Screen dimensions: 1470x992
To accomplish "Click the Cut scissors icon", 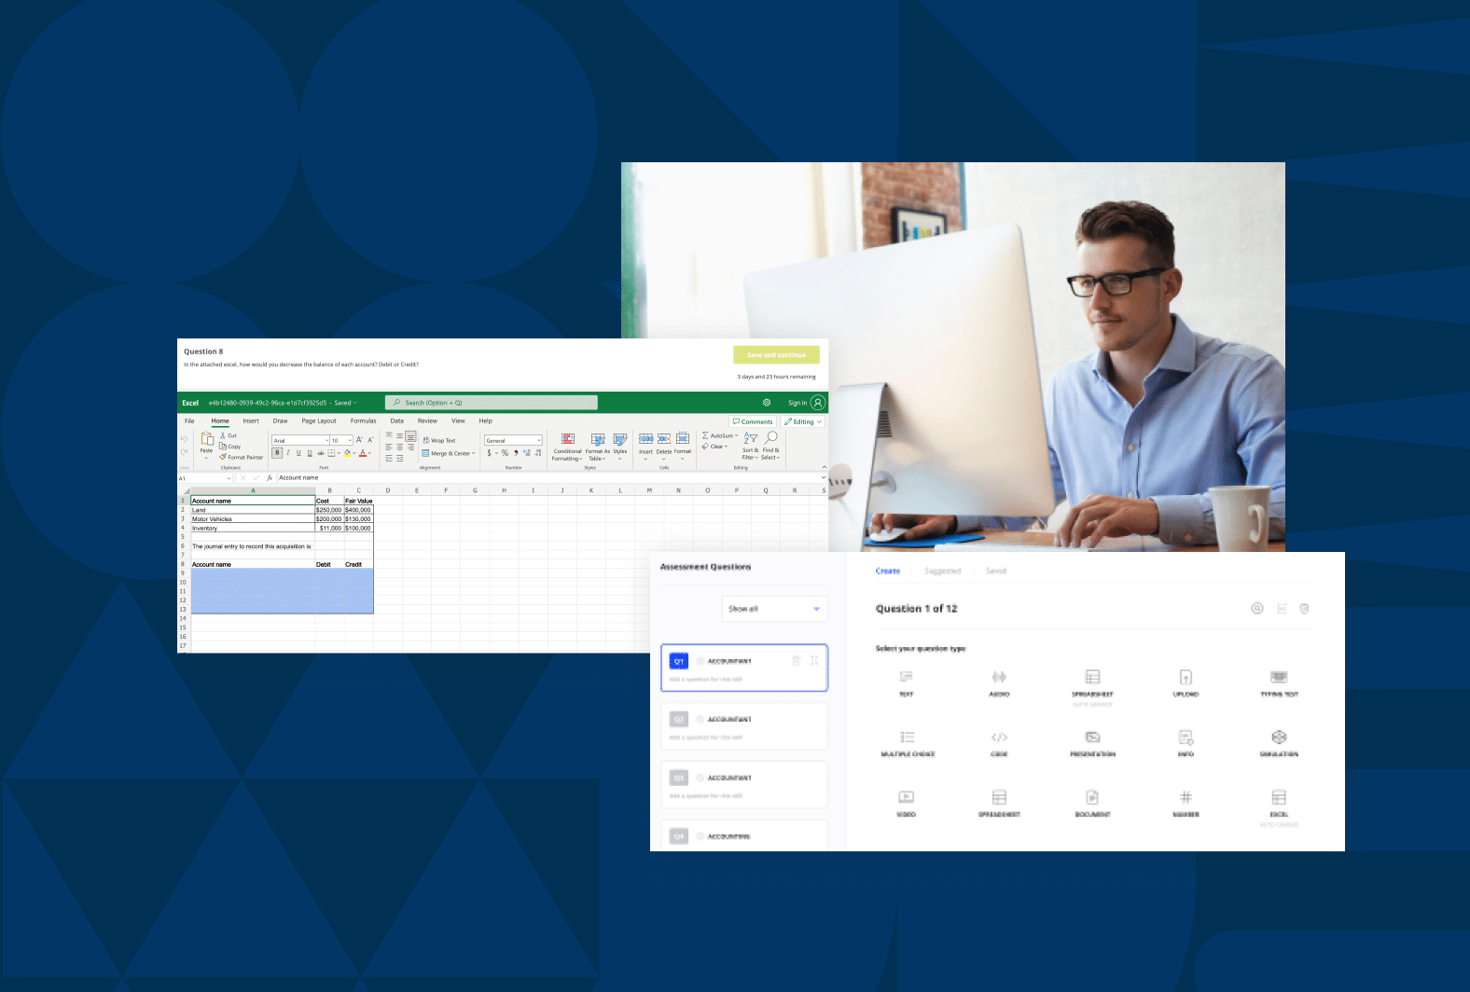I will [223, 435].
